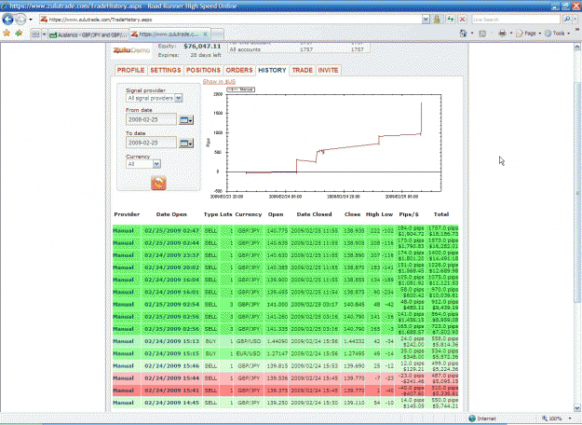Viewport: 582px width, 425px height.
Task: Expand the toolbar overflow chevron
Action: (577, 30)
